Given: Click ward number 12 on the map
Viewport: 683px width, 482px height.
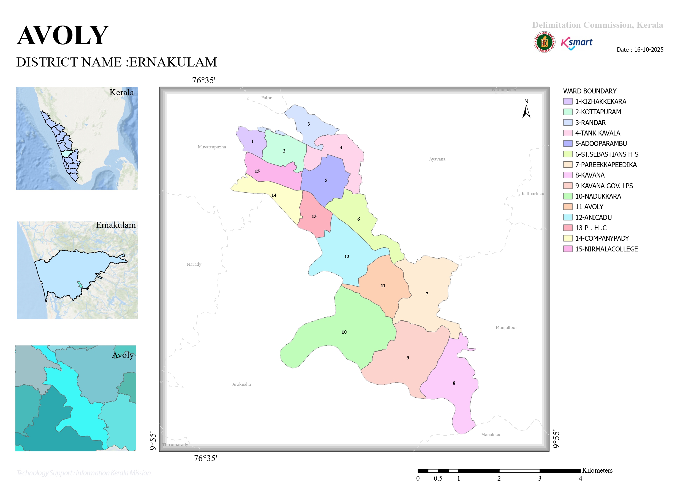Looking at the screenshot, I should [x=347, y=256].
